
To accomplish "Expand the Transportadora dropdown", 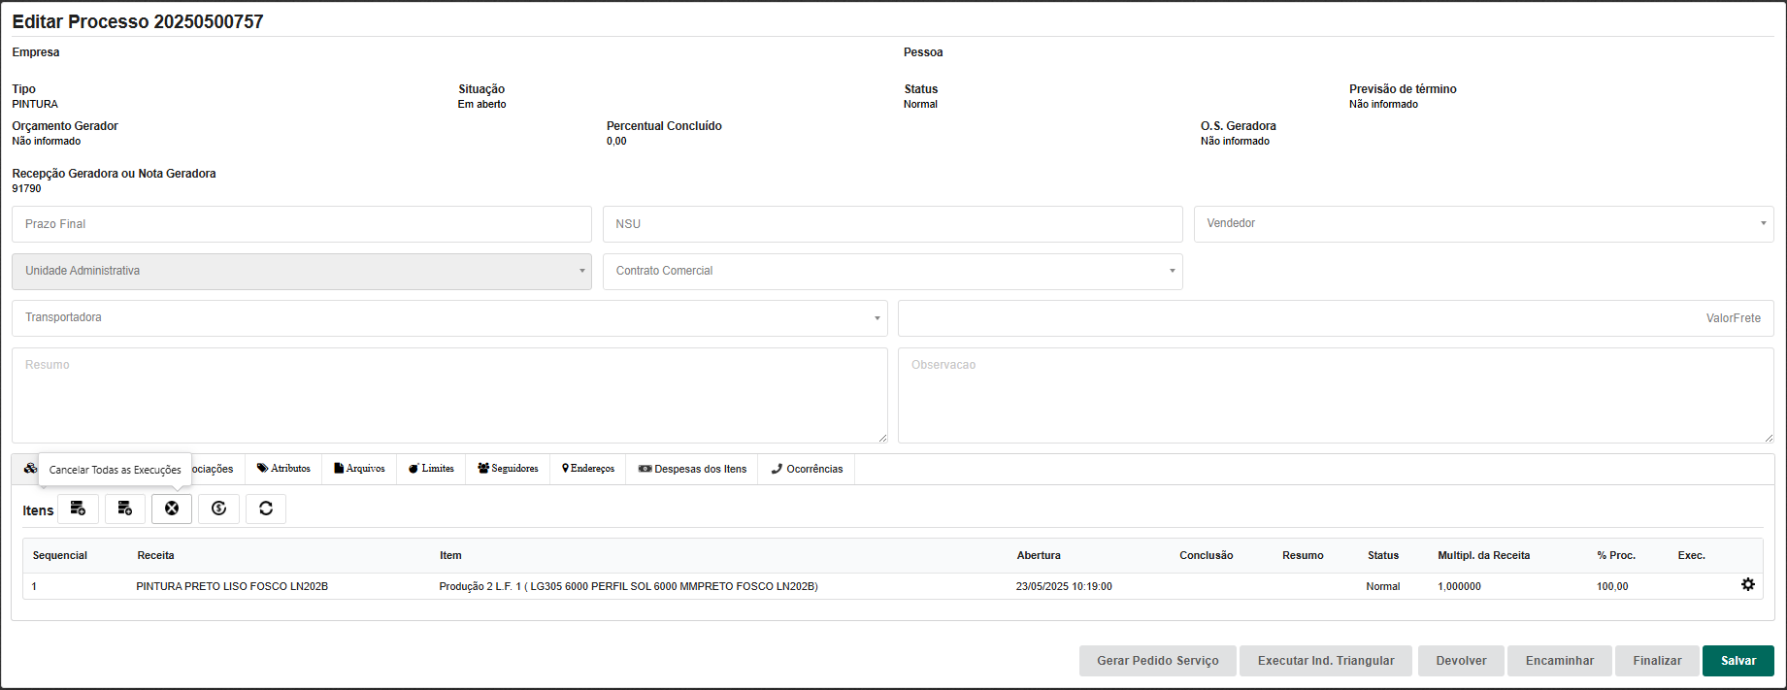I will click(x=449, y=318).
